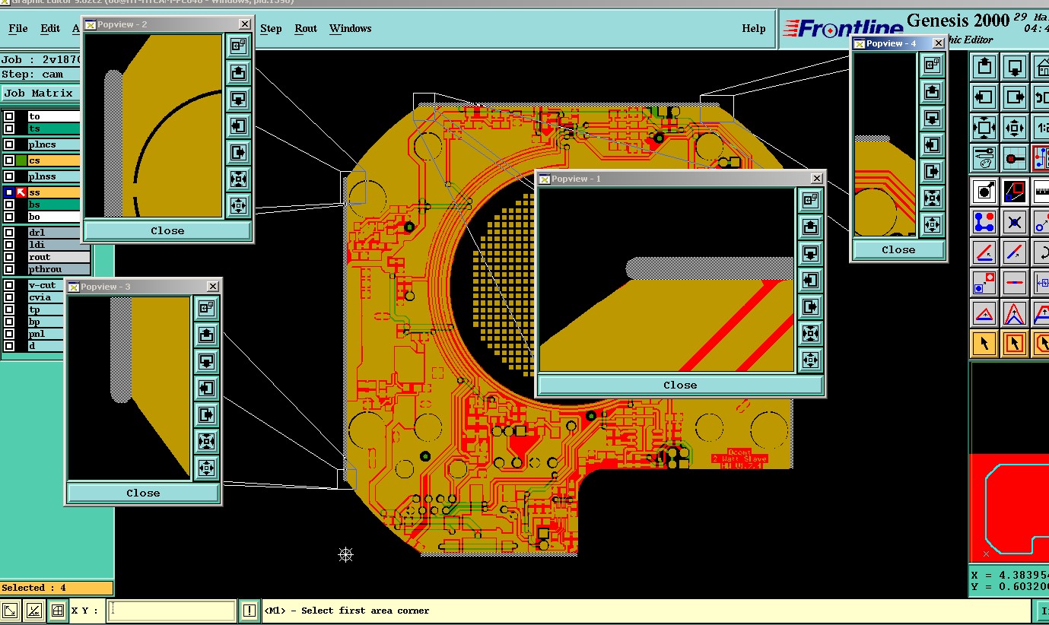Image resolution: width=1049 pixels, height=625 pixels.
Task: Select the connected blue dots with red dot tool
Action: click(985, 221)
